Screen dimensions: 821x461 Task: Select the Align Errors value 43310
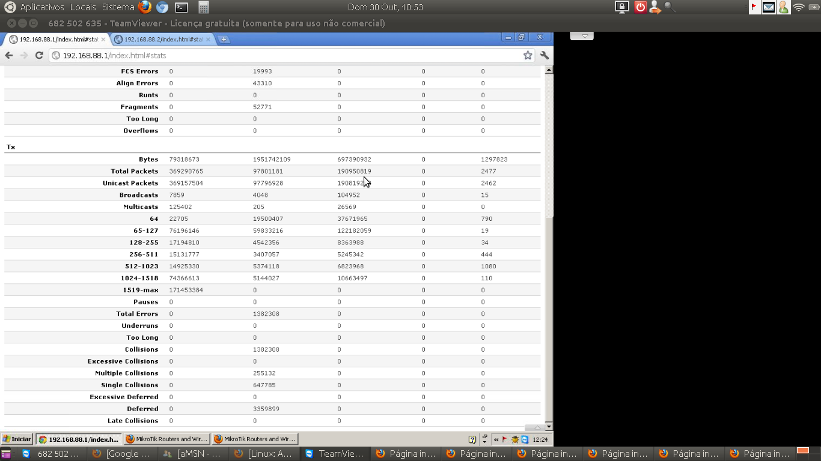point(263,83)
